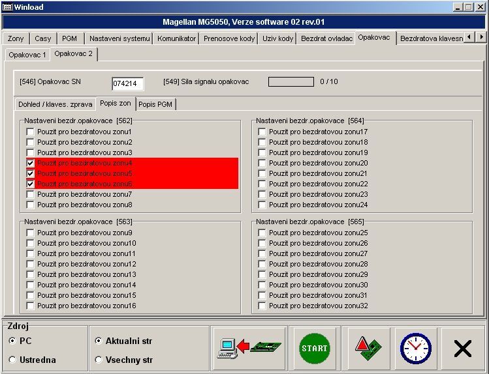Go to the Komunikator tab
Screen dimensions: 489x374
coord(176,38)
